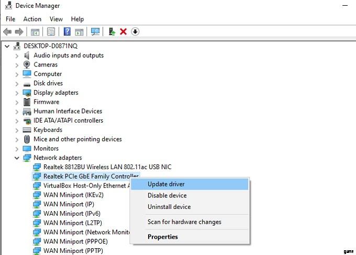The image size is (356, 255).
Task: Open the View menu
Action: pos(56,19)
